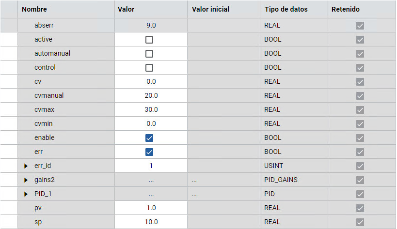Expand the gains2 PID_GAINS structure
The width and height of the screenshot is (397, 229).
pyautogui.click(x=26, y=180)
